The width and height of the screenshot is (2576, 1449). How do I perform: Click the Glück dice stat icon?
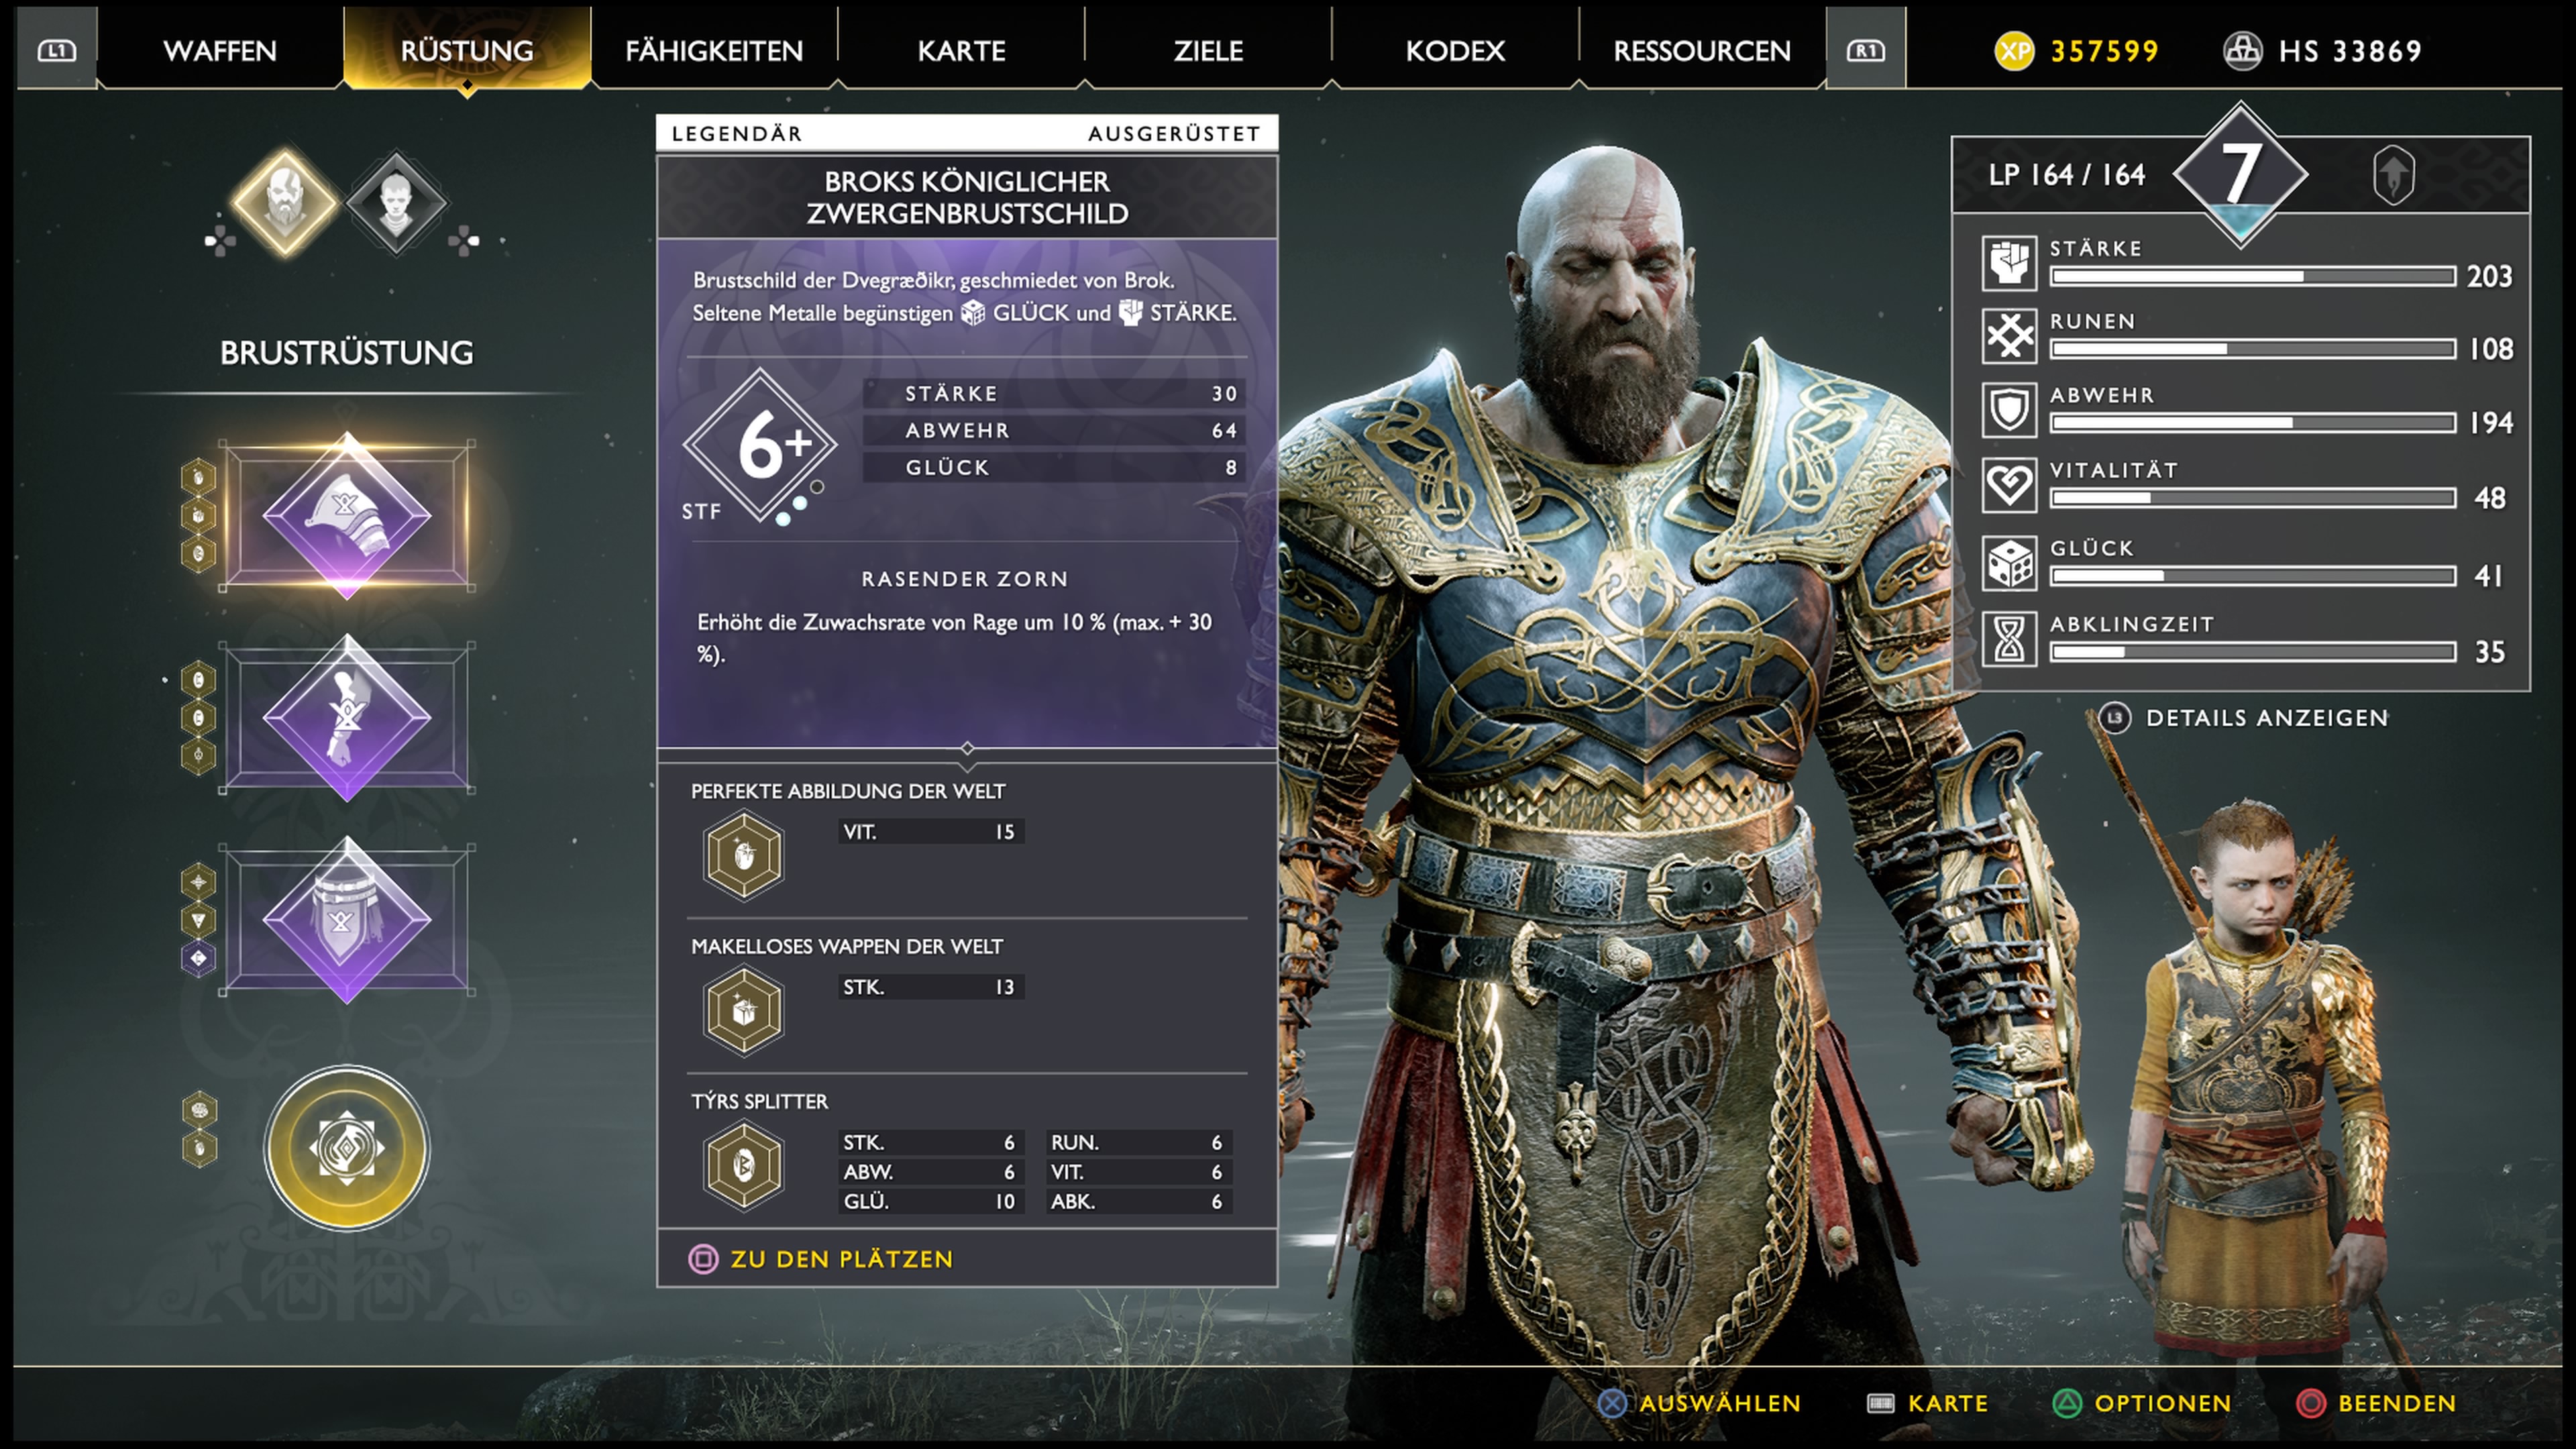click(2009, 563)
